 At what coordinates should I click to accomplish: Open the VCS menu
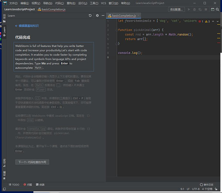point(103,3)
